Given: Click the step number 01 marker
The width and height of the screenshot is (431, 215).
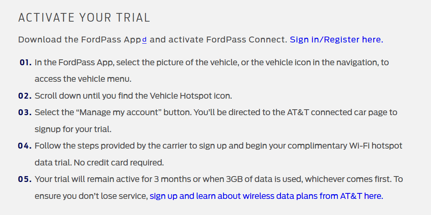Looking at the screenshot, I should (25, 62).
